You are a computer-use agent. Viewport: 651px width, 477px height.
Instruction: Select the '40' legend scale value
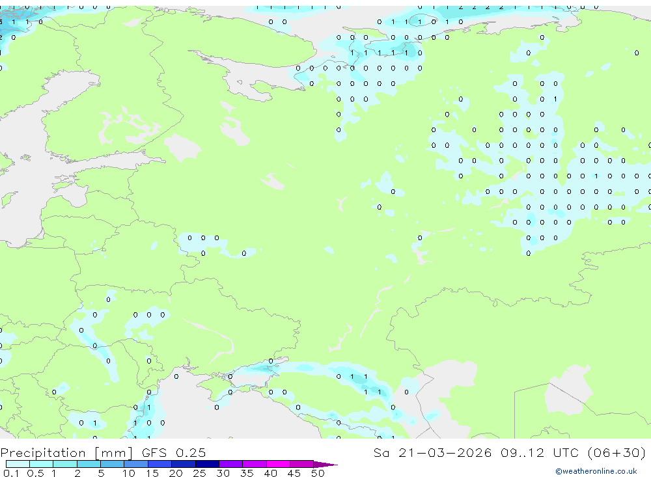270,473
